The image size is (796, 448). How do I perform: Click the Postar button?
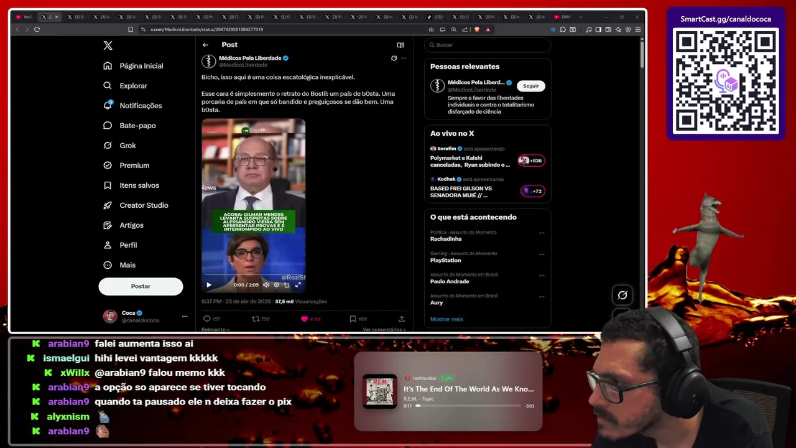[x=141, y=286]
